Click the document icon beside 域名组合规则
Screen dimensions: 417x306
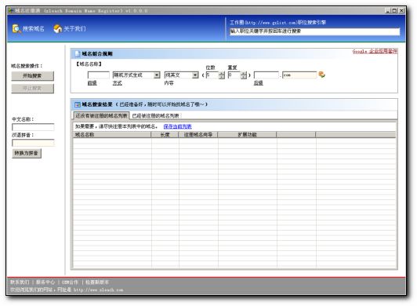point(78,54)
